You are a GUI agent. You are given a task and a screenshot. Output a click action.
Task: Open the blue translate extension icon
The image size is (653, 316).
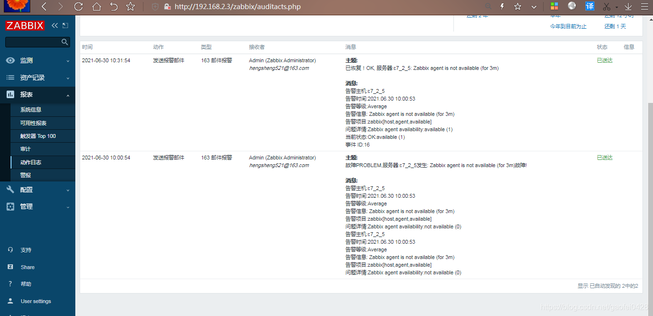point(590,6)
